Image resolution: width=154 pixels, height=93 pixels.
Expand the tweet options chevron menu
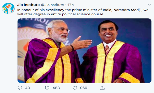click(149, 5)
